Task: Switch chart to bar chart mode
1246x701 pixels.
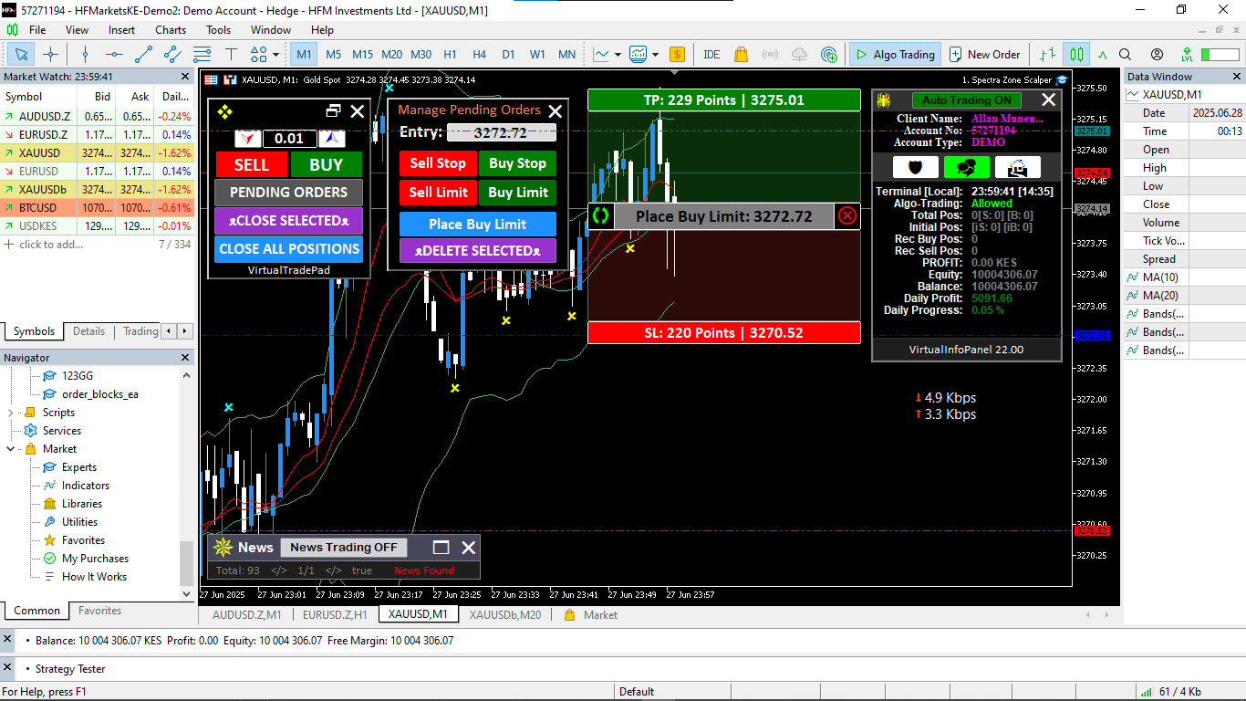Action: tap(1049, 54)
